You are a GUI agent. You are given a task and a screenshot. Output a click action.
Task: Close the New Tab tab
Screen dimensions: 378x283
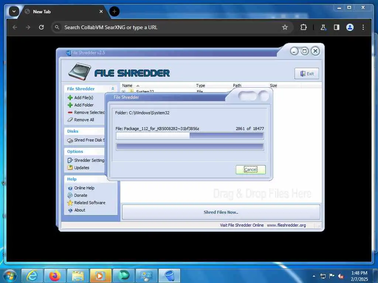101,11
